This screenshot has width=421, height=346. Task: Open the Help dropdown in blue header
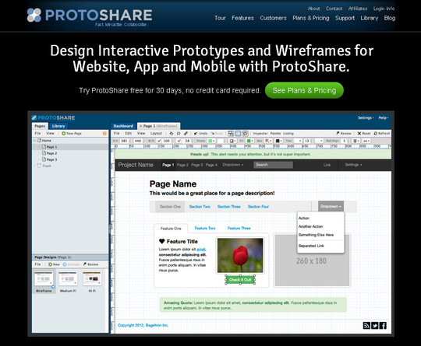384,118
